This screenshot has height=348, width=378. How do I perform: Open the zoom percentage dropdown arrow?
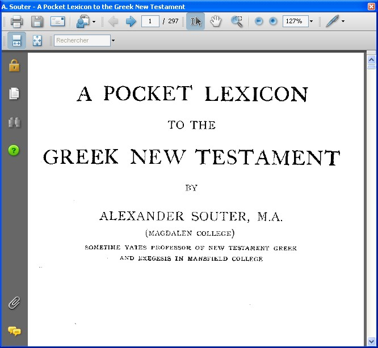(x=311, y=22)
